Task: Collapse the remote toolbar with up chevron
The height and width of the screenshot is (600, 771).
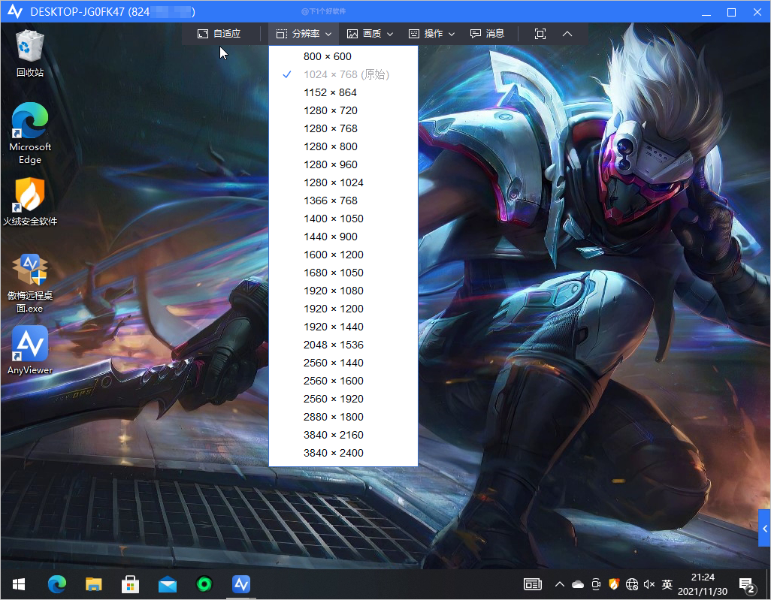Action: click(x=567, y=34)
